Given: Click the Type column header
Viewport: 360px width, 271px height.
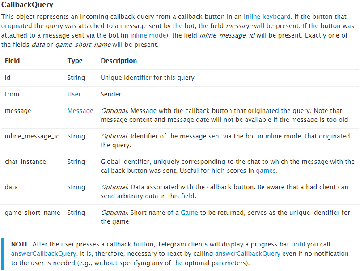Looking at the screenshot, I should pyautogui.click(x=74, y=61).
